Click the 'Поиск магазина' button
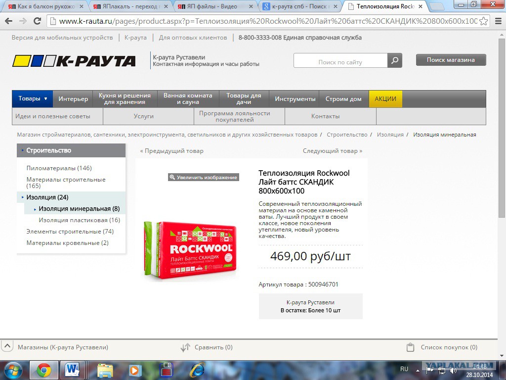 pos(451,60)
